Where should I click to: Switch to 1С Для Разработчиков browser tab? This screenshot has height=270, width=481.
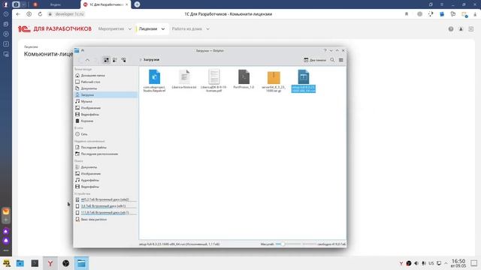click(x=106, y=4)
